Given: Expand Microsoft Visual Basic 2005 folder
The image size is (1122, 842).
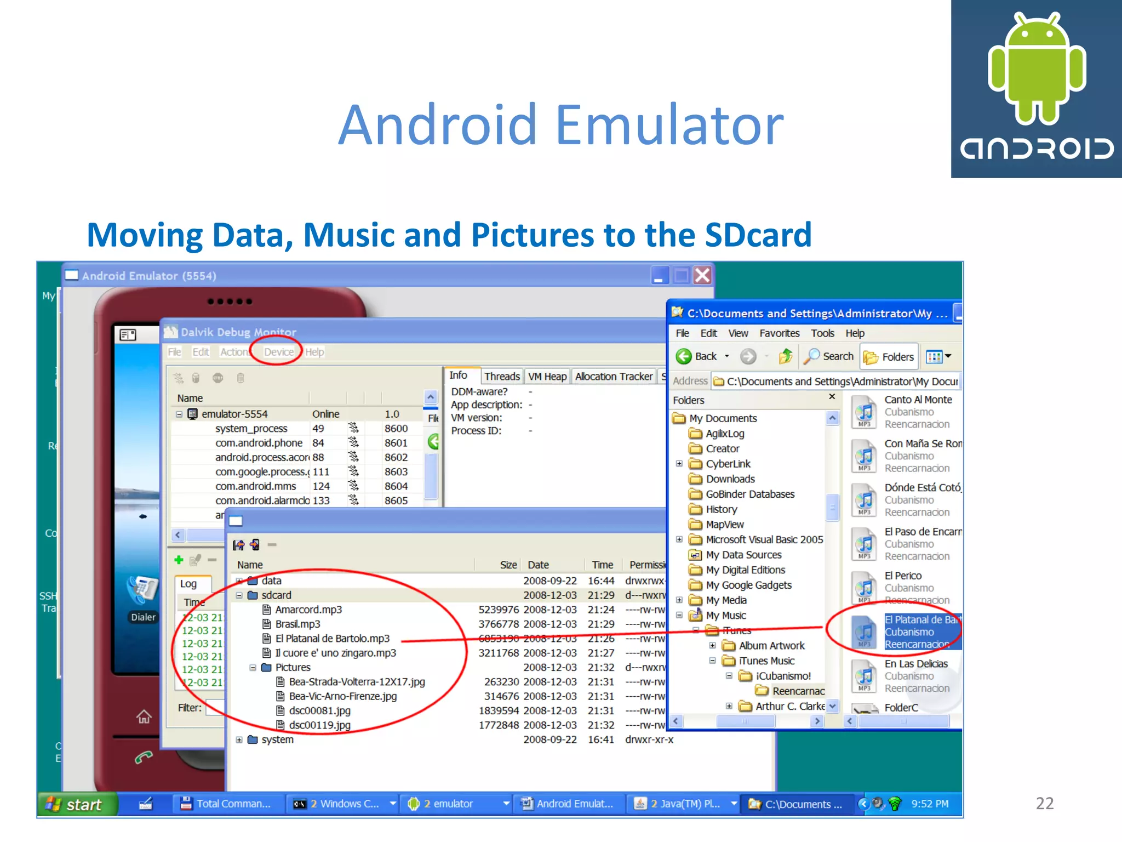Looking at the screenshot, I should click(x=679, y=539).
